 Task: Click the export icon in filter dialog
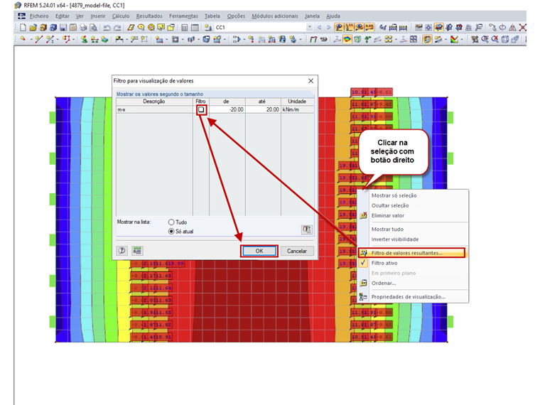coord(306,229)
